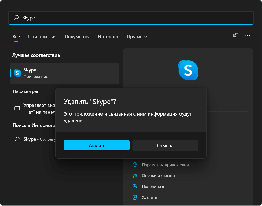Image resolution: width=262 pixels, height=206 pixels.
Task: Confirm uninstall with the blue Удалить button
Action: (x=96, y=145)
